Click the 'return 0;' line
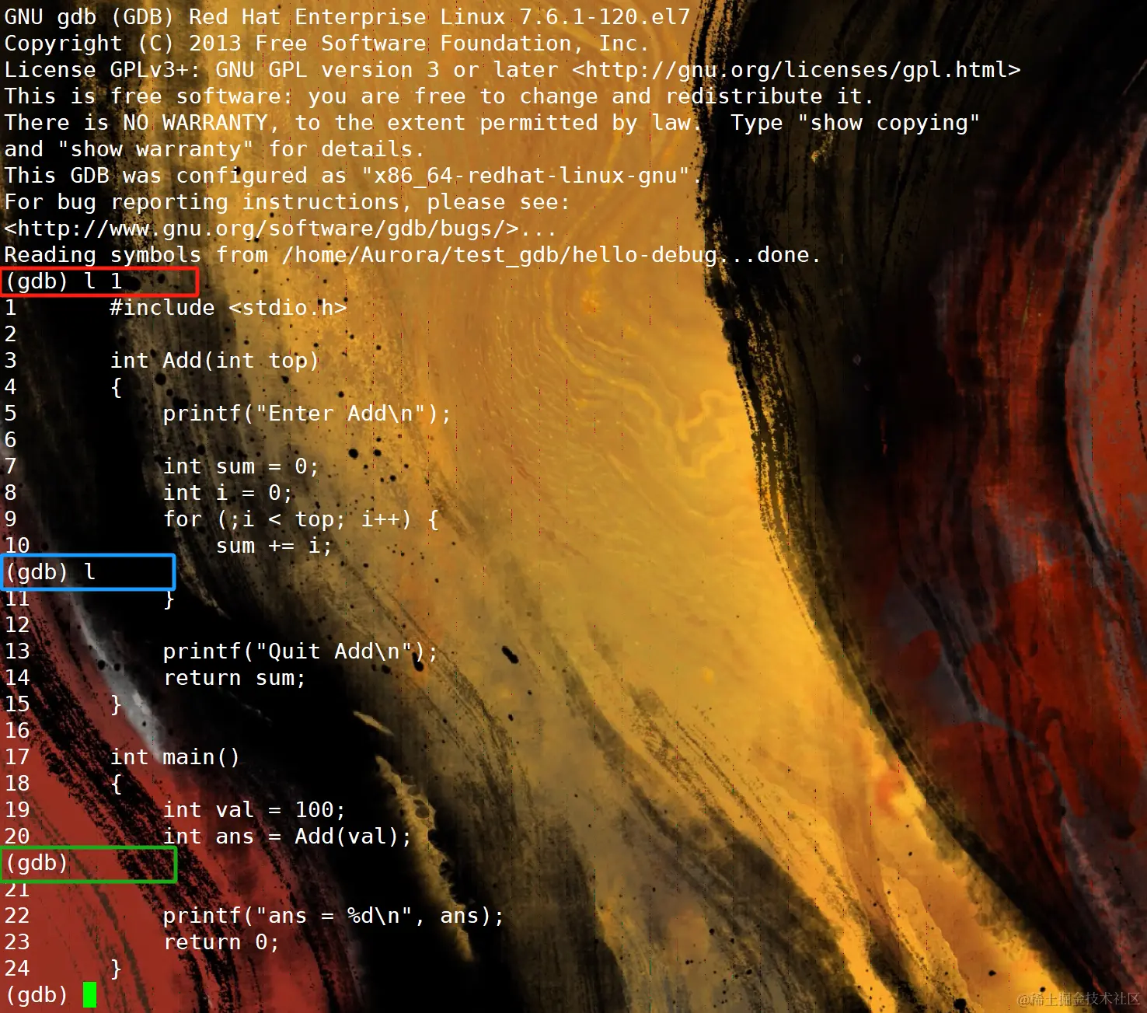 (x=221, y=942)
